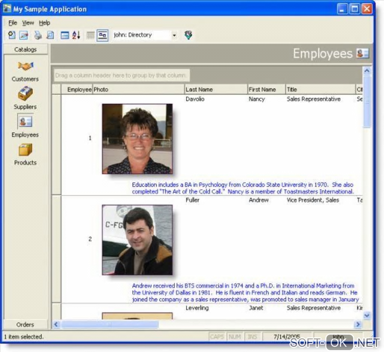The image size is (384, 352).
Task: Open the Products catalog
Action: click(x=25, y=154)
